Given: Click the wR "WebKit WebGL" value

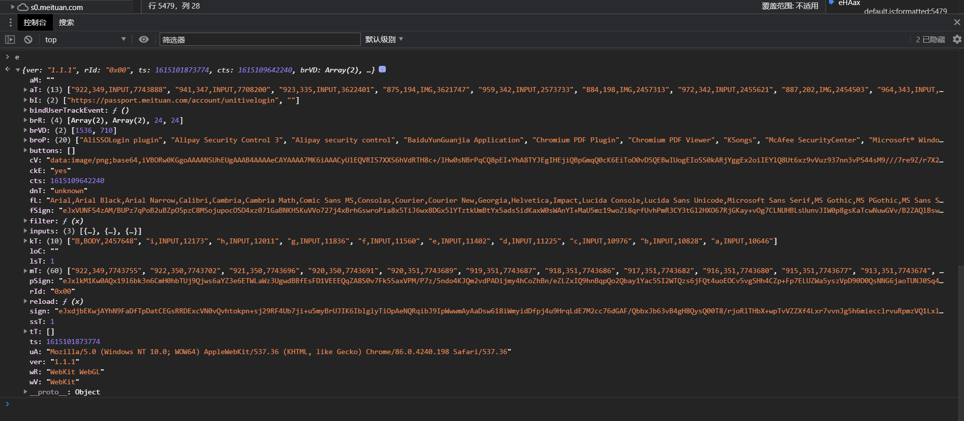Looking at the screenshot, I should tap(75, 372).
